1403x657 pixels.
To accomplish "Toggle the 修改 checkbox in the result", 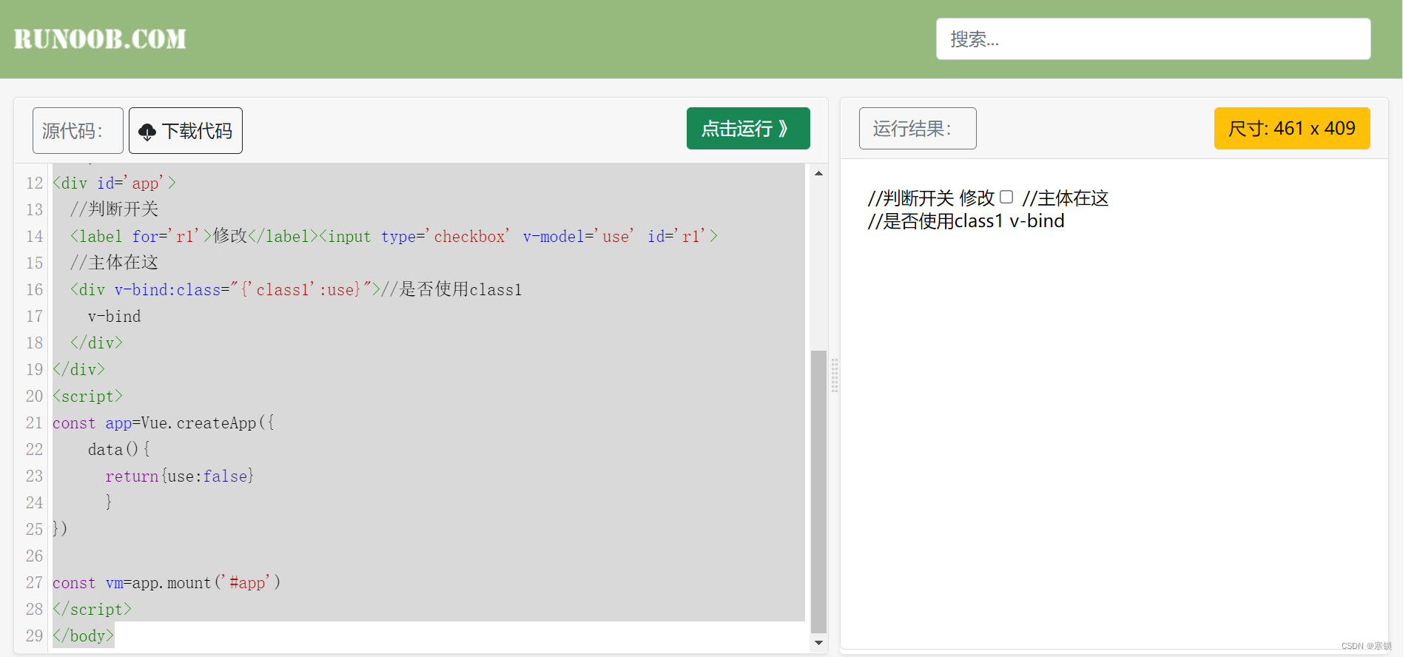I will 1006,197.
